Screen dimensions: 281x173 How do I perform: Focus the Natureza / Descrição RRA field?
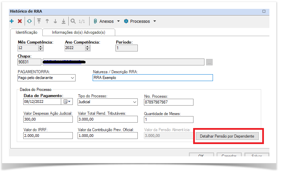coord(153,78)
